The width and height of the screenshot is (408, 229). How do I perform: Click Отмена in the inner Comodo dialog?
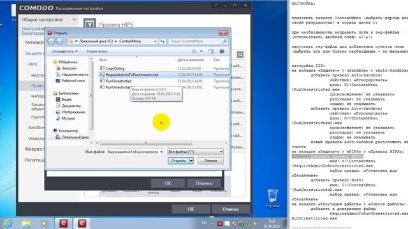[204, 183]
